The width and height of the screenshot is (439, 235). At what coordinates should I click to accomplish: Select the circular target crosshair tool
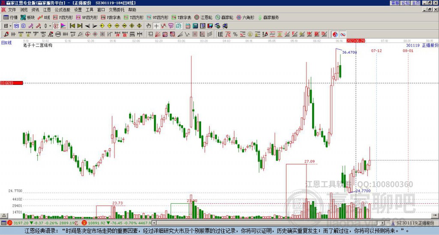pyautogui.click(x=87, y=34)
